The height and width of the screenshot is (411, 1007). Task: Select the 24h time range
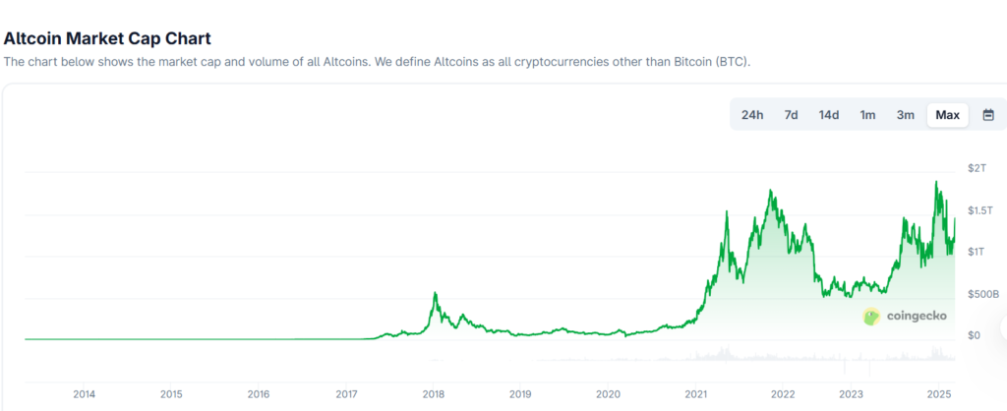pos(752,115)
